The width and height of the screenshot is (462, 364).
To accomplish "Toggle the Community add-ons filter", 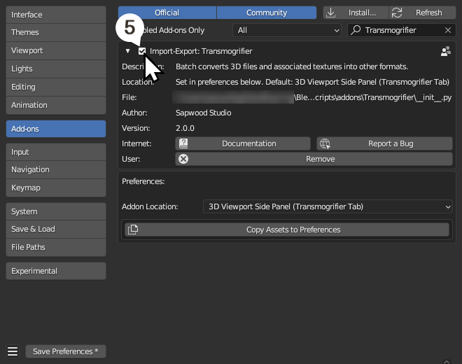I will click(x=267, y=13).
